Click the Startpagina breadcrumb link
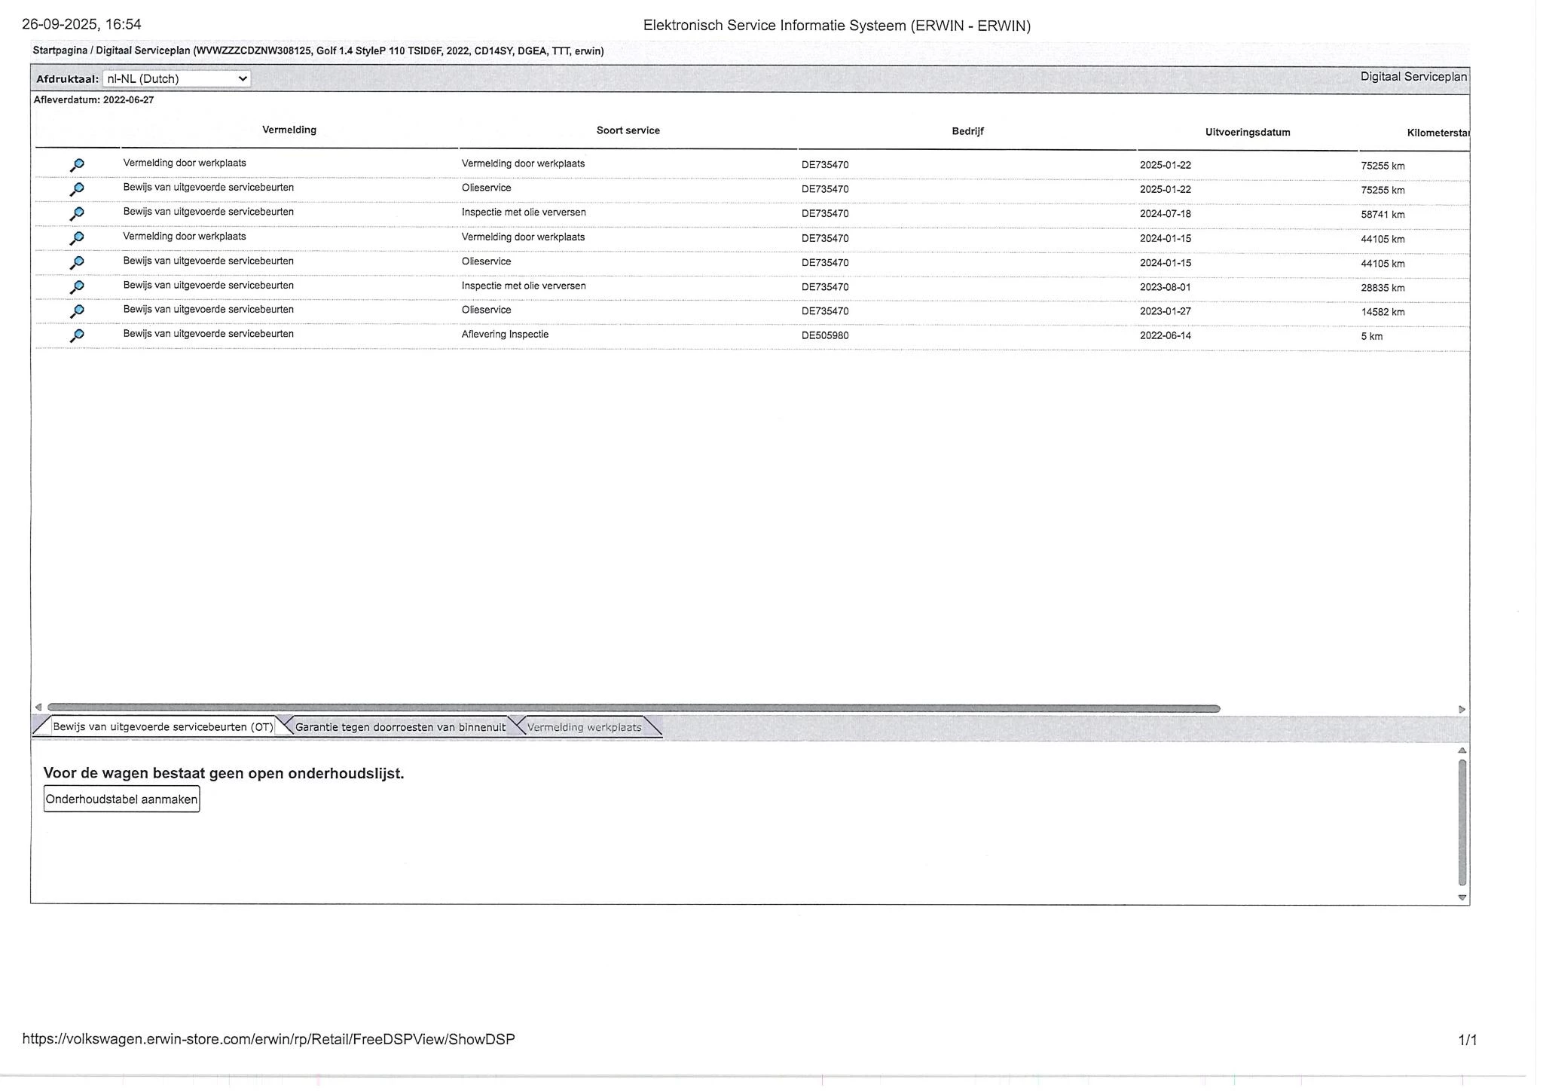 tap(60, 51)
